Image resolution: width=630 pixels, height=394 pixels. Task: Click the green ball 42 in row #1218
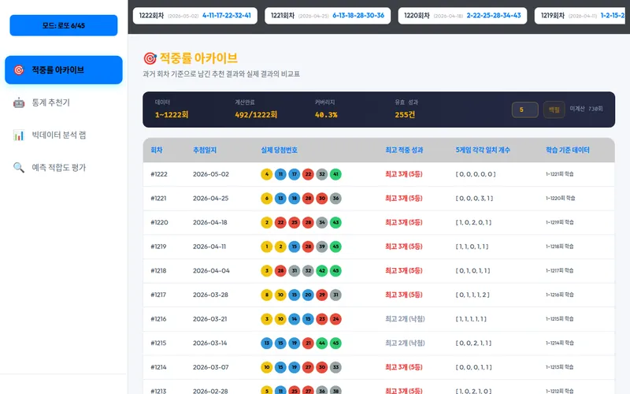(x=322, y=270)
